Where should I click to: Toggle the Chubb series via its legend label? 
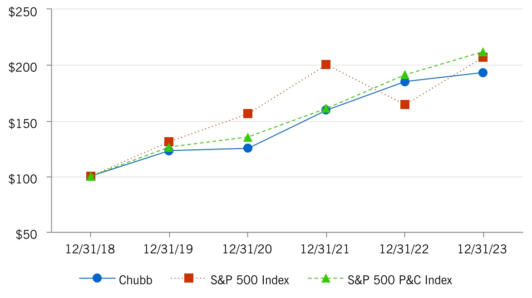(135, 280)
